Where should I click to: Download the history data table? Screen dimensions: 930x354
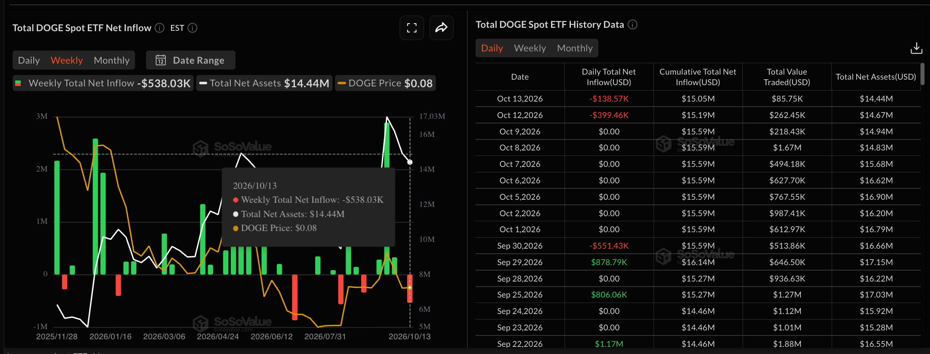(x=916, y=48)
